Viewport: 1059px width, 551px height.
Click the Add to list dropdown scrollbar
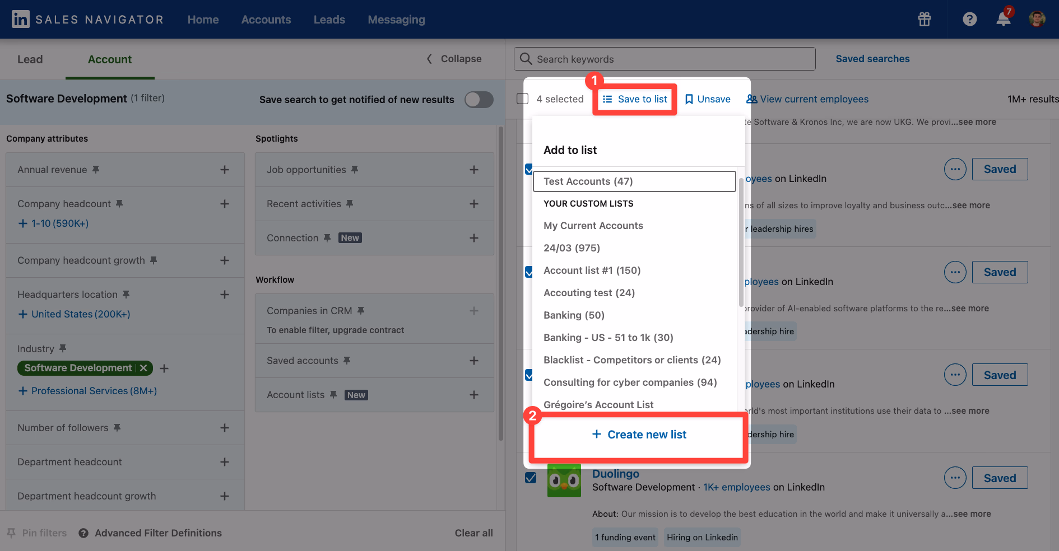click(741, 242)
